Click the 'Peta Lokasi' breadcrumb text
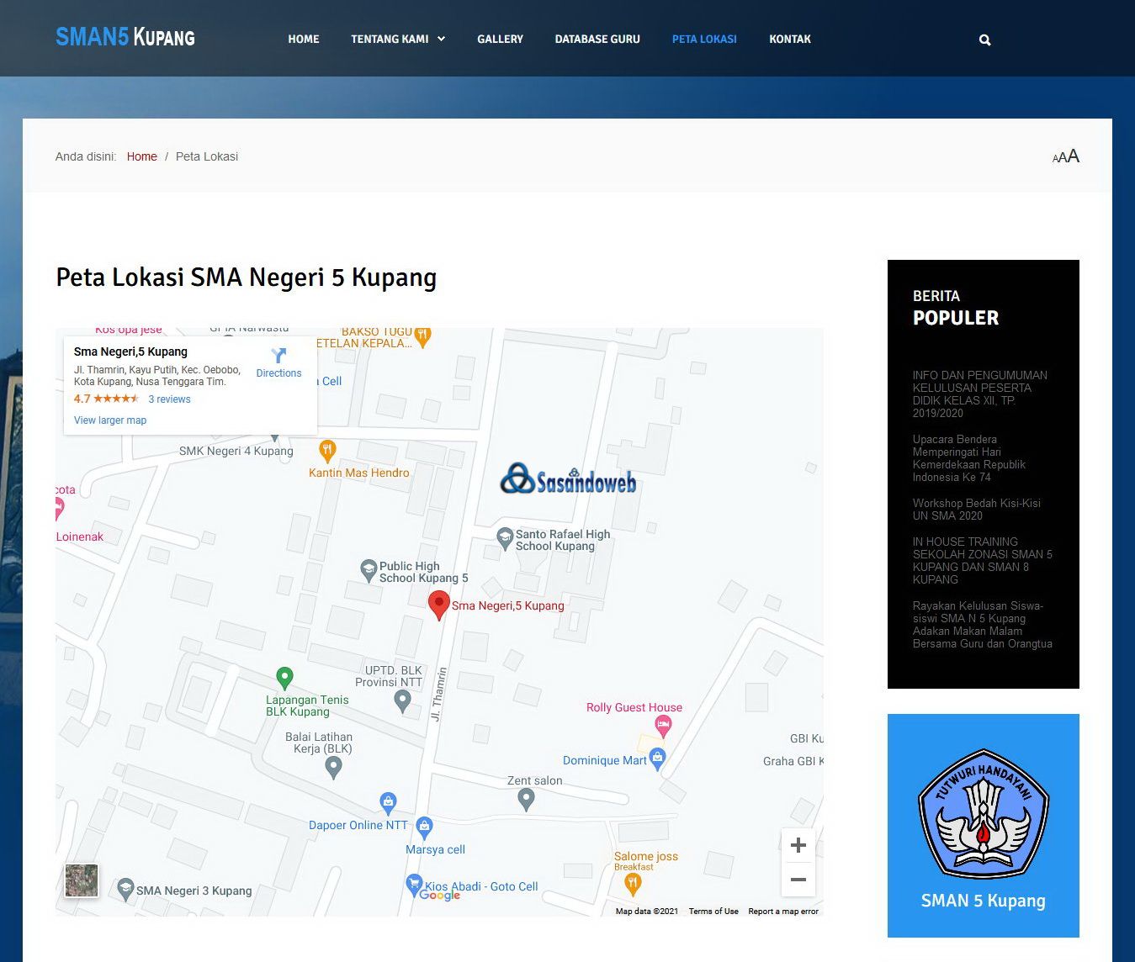Screen dimensions: 1135x962 (207, 156)
